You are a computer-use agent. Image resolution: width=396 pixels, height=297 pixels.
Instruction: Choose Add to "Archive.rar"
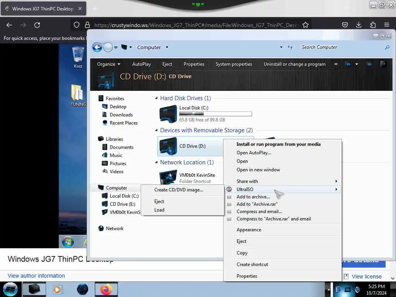[257, 204]
